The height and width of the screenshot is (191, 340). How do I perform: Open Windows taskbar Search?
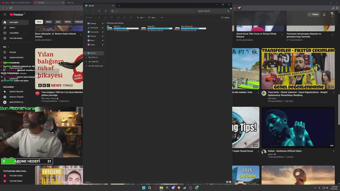pos(150,188)
